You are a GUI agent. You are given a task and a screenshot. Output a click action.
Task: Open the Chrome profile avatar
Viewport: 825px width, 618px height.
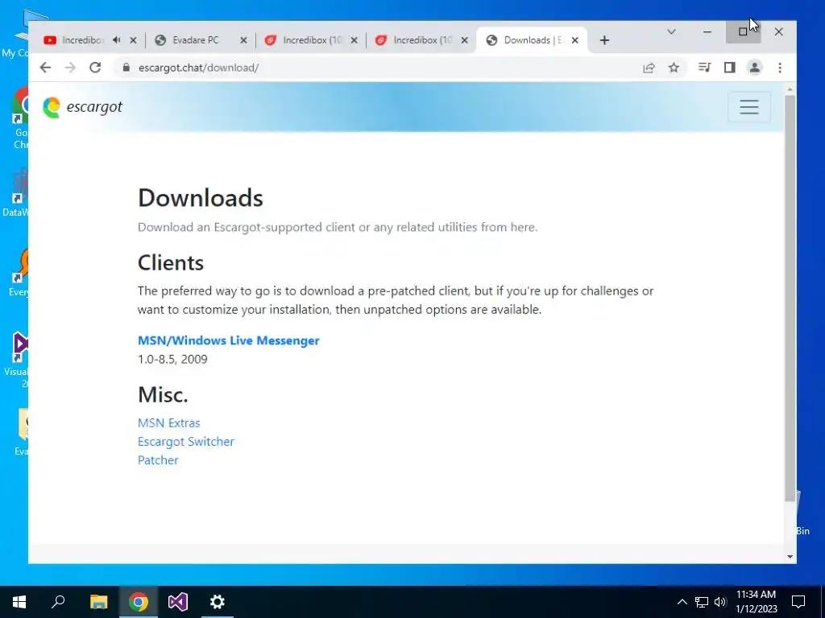point(754,68)
